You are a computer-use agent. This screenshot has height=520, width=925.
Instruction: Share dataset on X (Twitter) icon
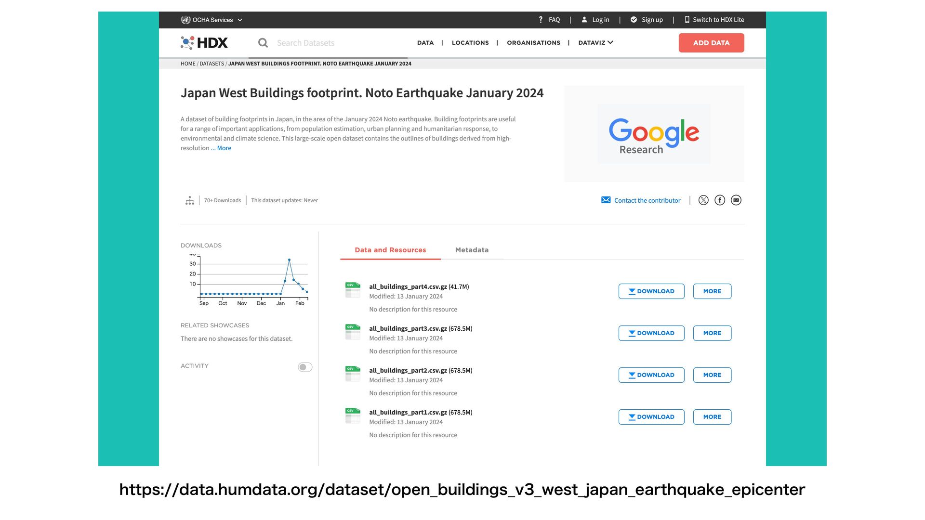tap(703, 200)
